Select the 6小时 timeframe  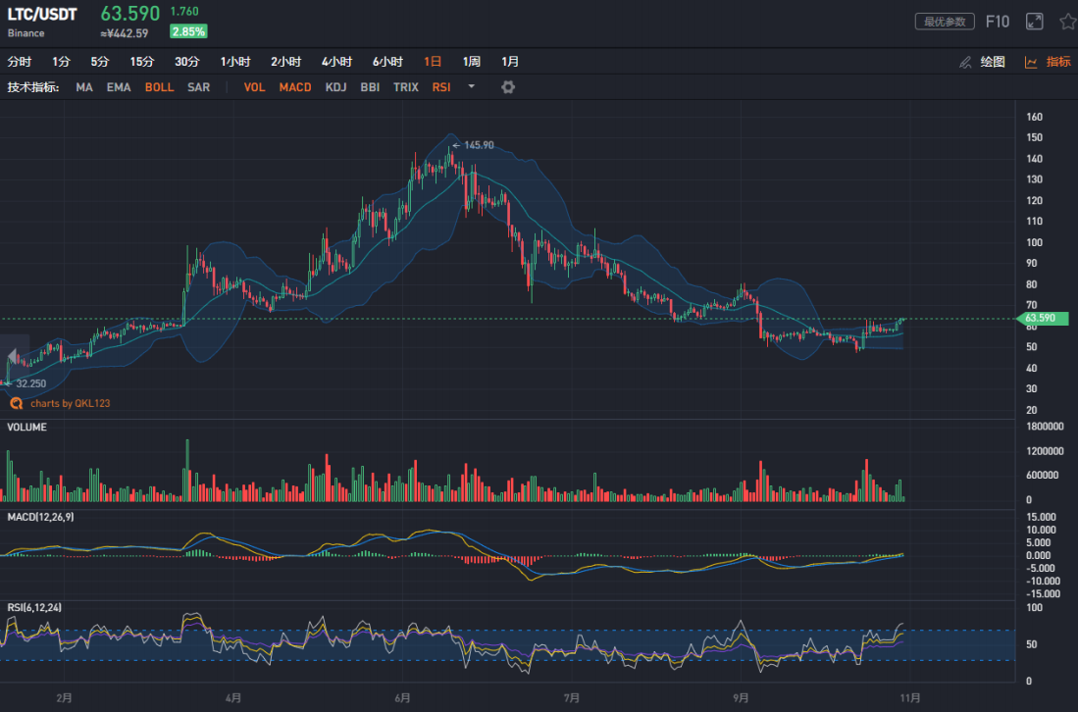(x=387, y=62)
